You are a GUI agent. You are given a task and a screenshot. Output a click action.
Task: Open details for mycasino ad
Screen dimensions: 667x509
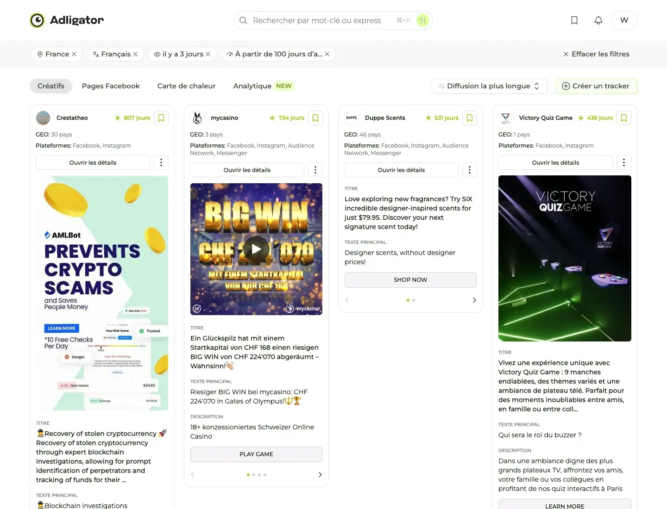[247, 170]
